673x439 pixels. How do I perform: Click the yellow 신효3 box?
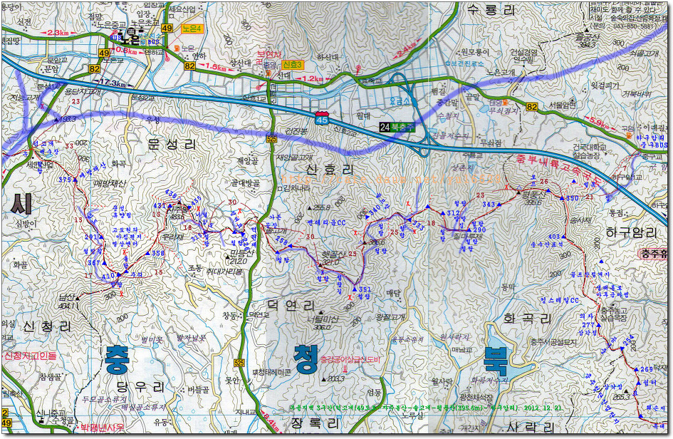tap(292, 65)
